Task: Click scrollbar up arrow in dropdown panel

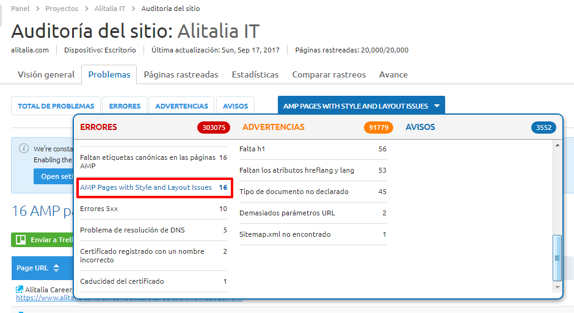Action: pyautogui.click(x=557, y=146)
